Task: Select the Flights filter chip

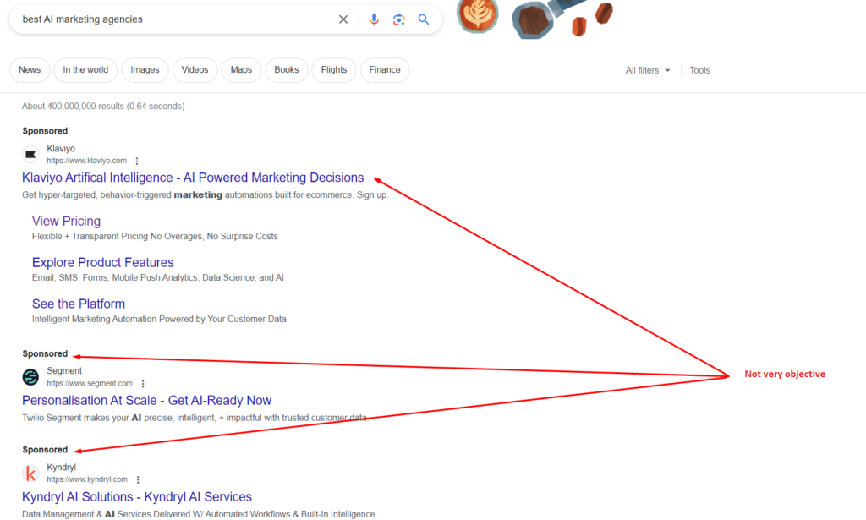Action: tap(334, 70)
